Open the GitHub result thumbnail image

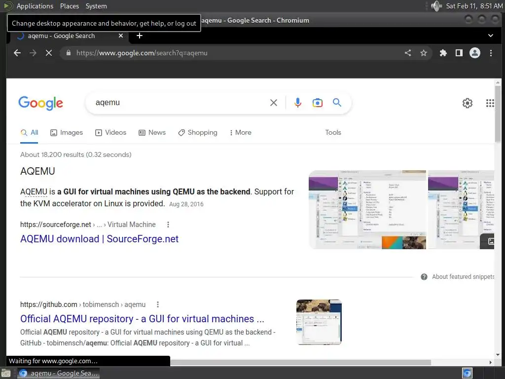tap(319, 322)
